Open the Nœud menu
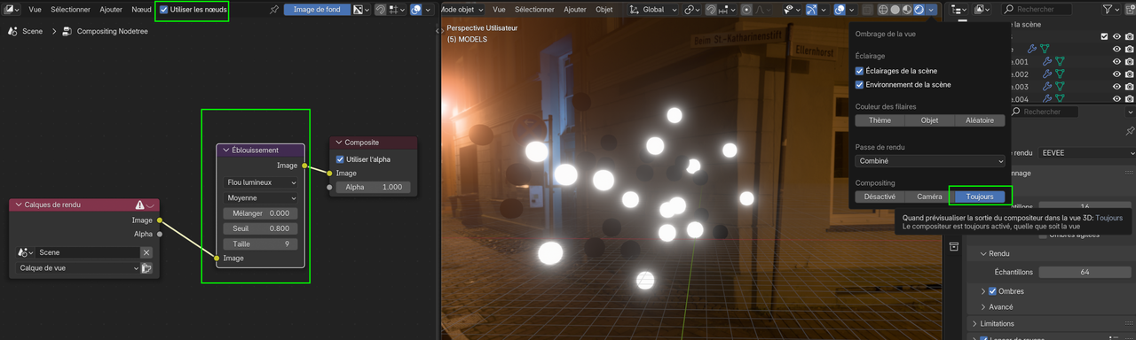 [x=141, y=9]
